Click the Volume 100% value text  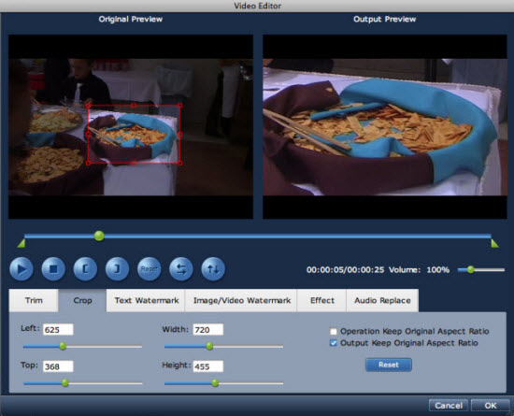tap(437, 270)
